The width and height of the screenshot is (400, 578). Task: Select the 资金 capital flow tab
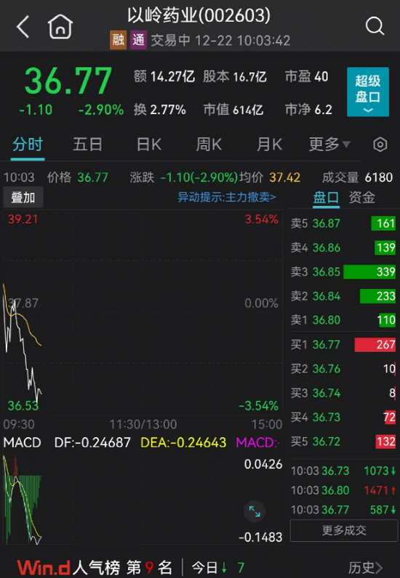click(x=362, y=198)
